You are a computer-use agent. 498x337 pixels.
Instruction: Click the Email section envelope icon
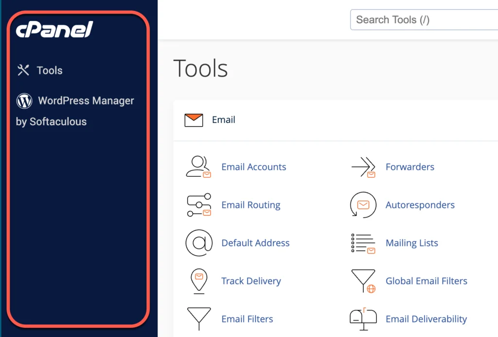(194, 120)
